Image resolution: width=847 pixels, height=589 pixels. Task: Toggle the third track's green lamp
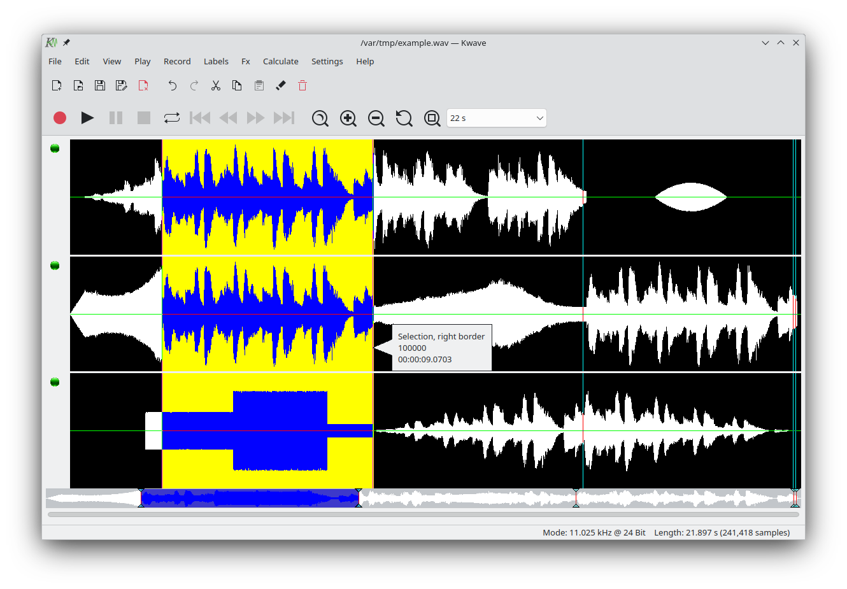click(55, 382)
